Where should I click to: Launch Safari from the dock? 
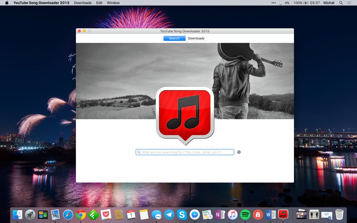(x=68, y=214)
